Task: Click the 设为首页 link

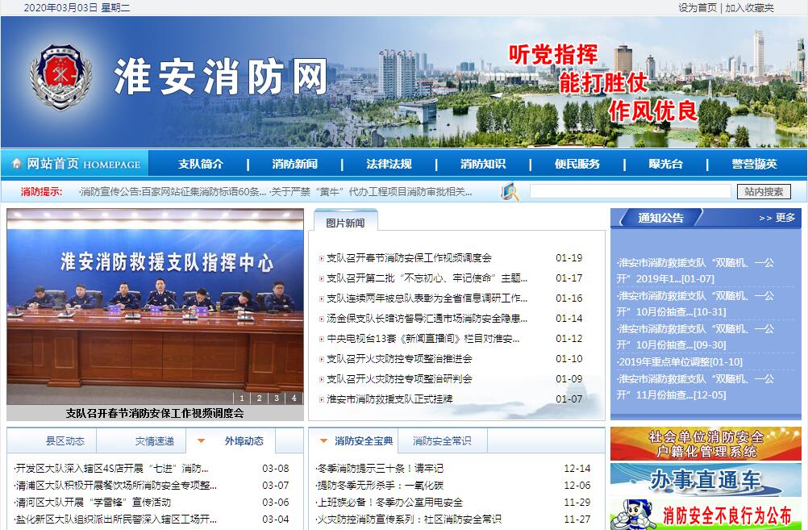Action: pos(698,8)
